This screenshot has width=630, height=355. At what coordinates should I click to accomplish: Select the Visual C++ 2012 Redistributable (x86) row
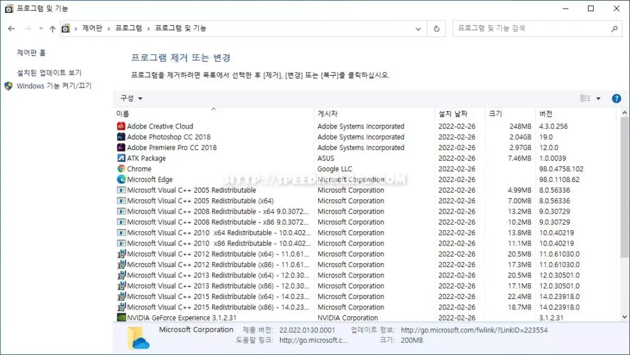pyautogui.click(x=365, y=265)
